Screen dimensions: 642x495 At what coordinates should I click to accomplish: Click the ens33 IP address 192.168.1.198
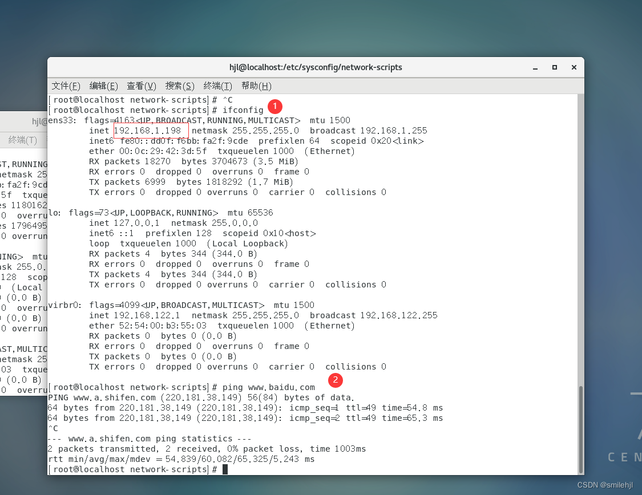coord(147,131)
